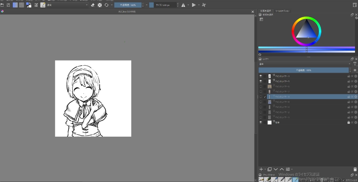Open the toolbar blending mode 通常 dropdown

(67, 5)
